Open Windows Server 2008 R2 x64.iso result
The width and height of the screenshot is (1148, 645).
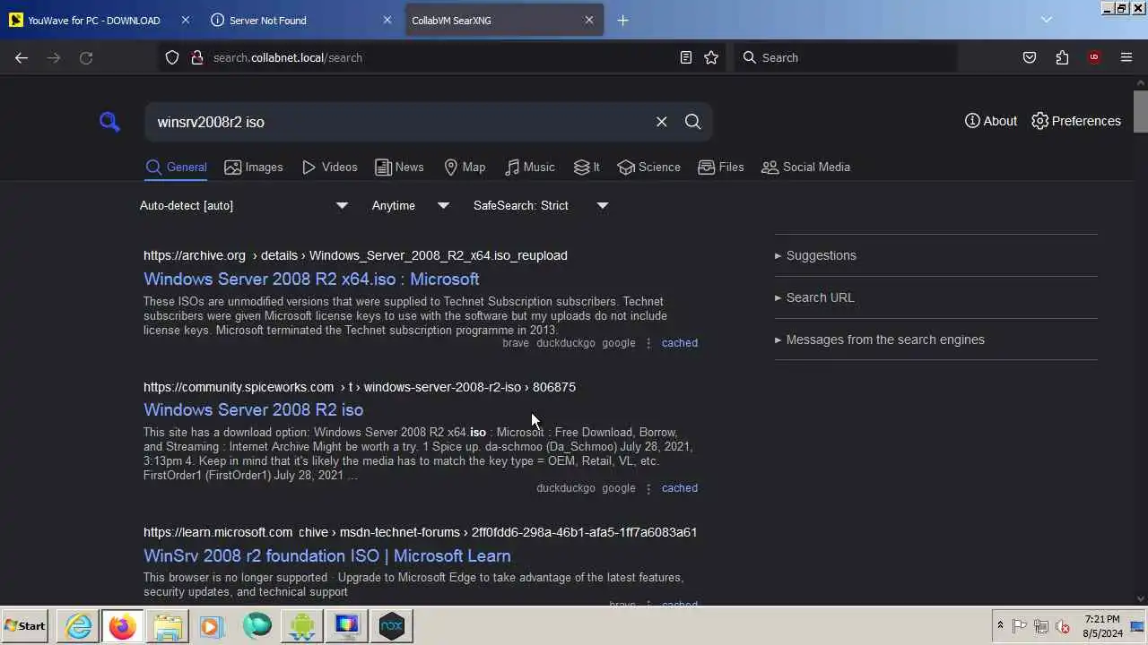311,279
